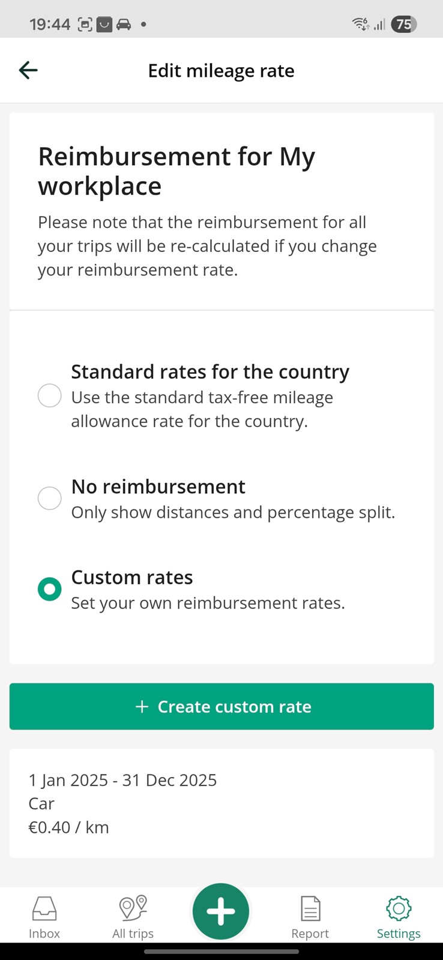Image resolution: width=443 pixels, height=960 pixels.
Task: Tap the Wi-Fi signal status icon
Action: pyautogui.click(x=360, y=25)
